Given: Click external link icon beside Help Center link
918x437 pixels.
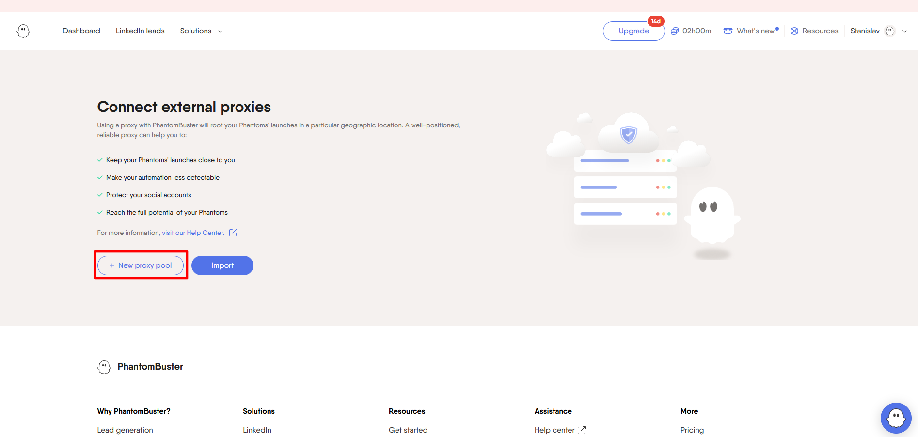Looking at the screenshot, I should click(x=233, y=233).
